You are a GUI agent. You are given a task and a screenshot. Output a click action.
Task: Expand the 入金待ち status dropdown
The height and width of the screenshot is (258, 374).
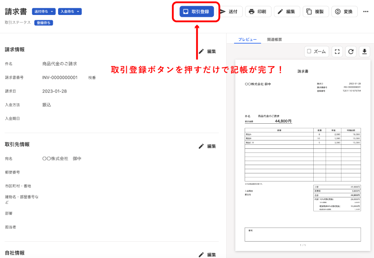[x=70, y=11]
